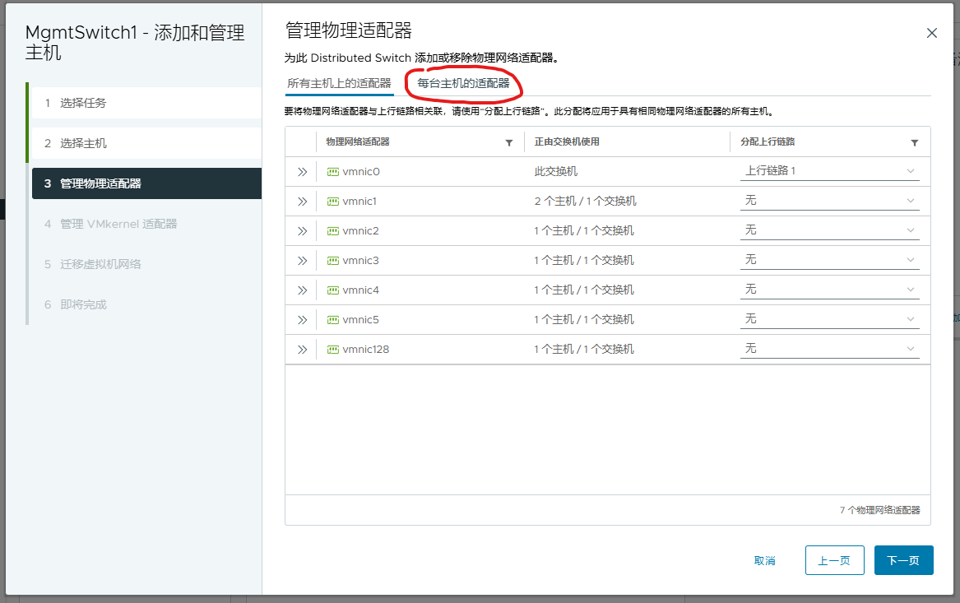This screenshot has height=603, width=960.
Task: Click the vmnic3 network adapter icon
Action: click(x=333, y=261)
